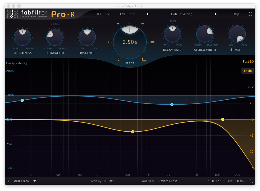Open the MIDI Learn dropdown menu

pos(34,181)
